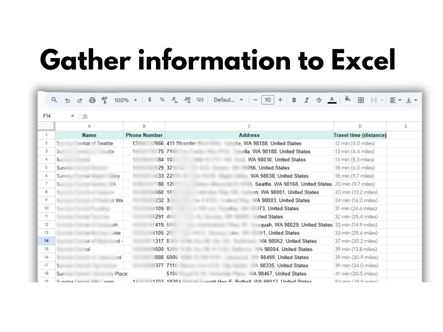
Task: Click cell with 24 min (16.0 miles)
Action: point(360,201)
